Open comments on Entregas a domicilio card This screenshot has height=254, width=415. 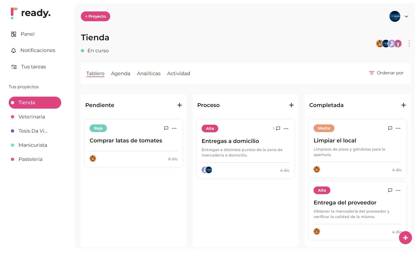tap(278, 128)
